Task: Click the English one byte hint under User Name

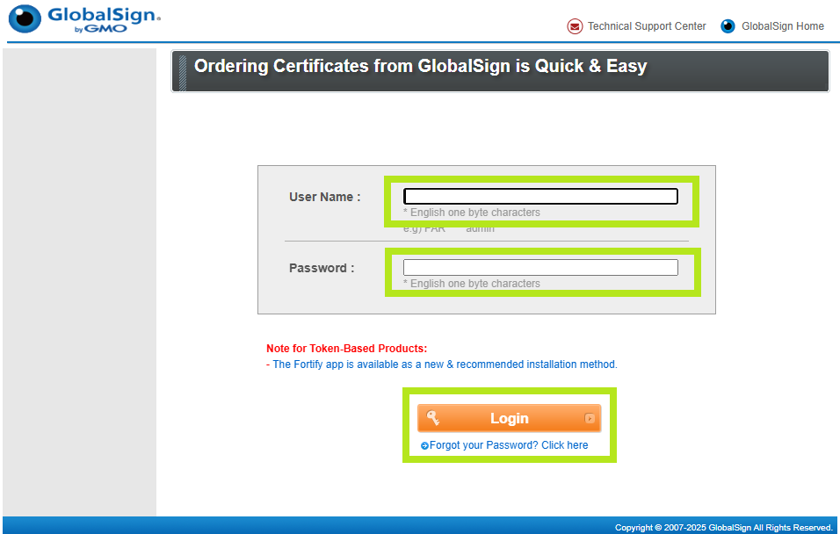Action: (x=472, y=213)
